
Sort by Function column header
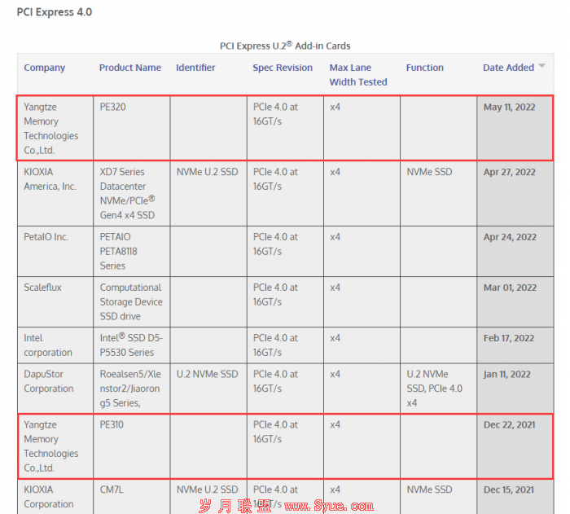pyautogui.click(x=424, y=68)
